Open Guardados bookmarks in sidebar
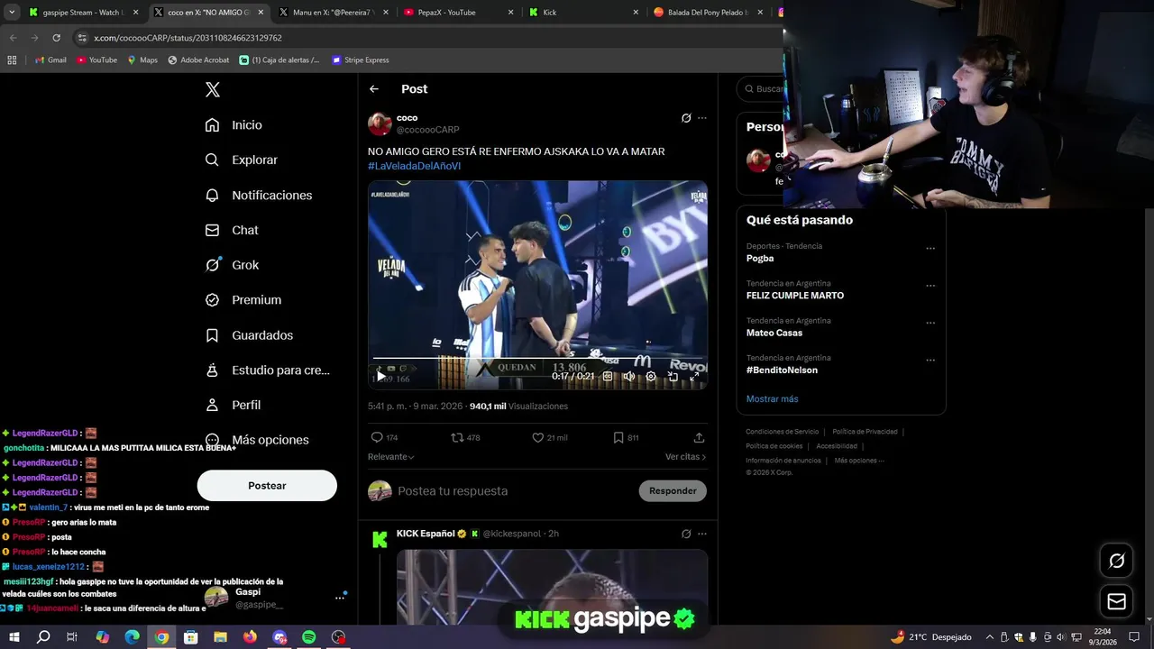This screenshot has height=649, width=1154. pos(249,335)
